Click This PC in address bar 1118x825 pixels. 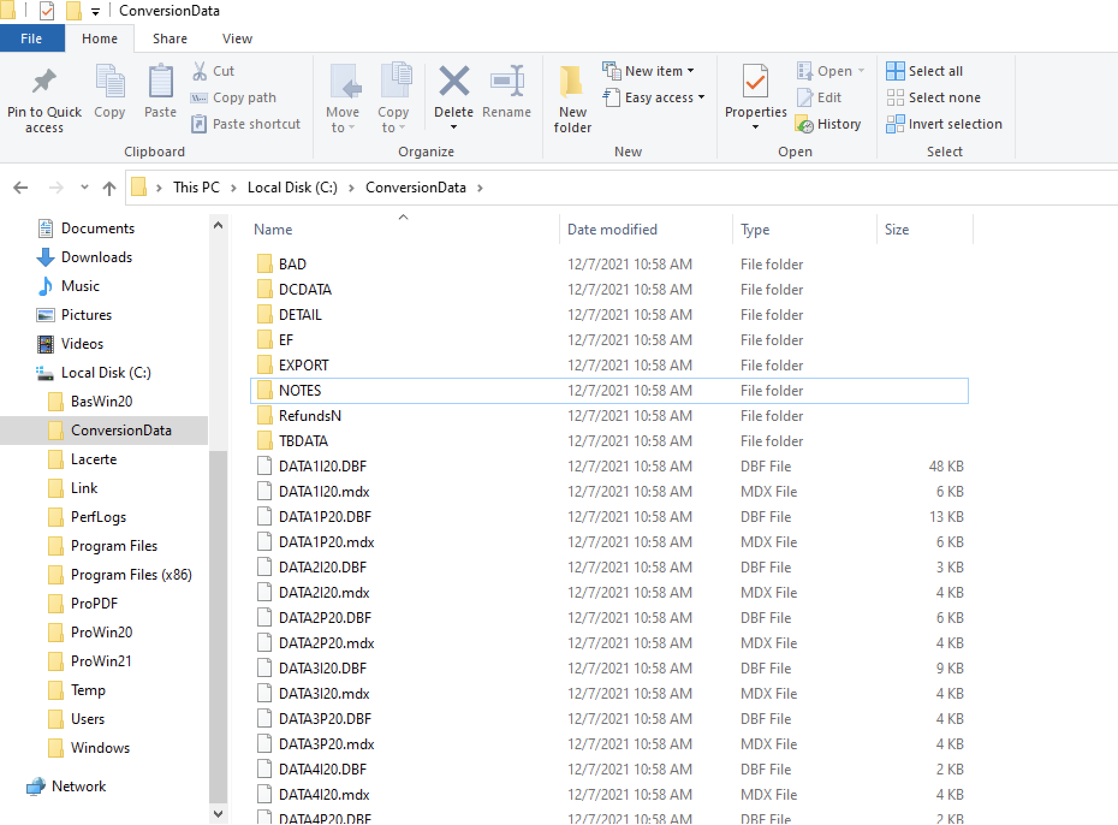point(197,188)
